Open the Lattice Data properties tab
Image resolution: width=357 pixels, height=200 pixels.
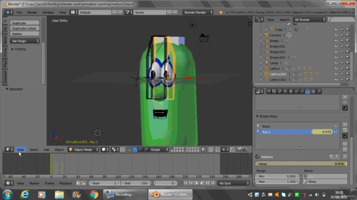click(x=307, y=91)
